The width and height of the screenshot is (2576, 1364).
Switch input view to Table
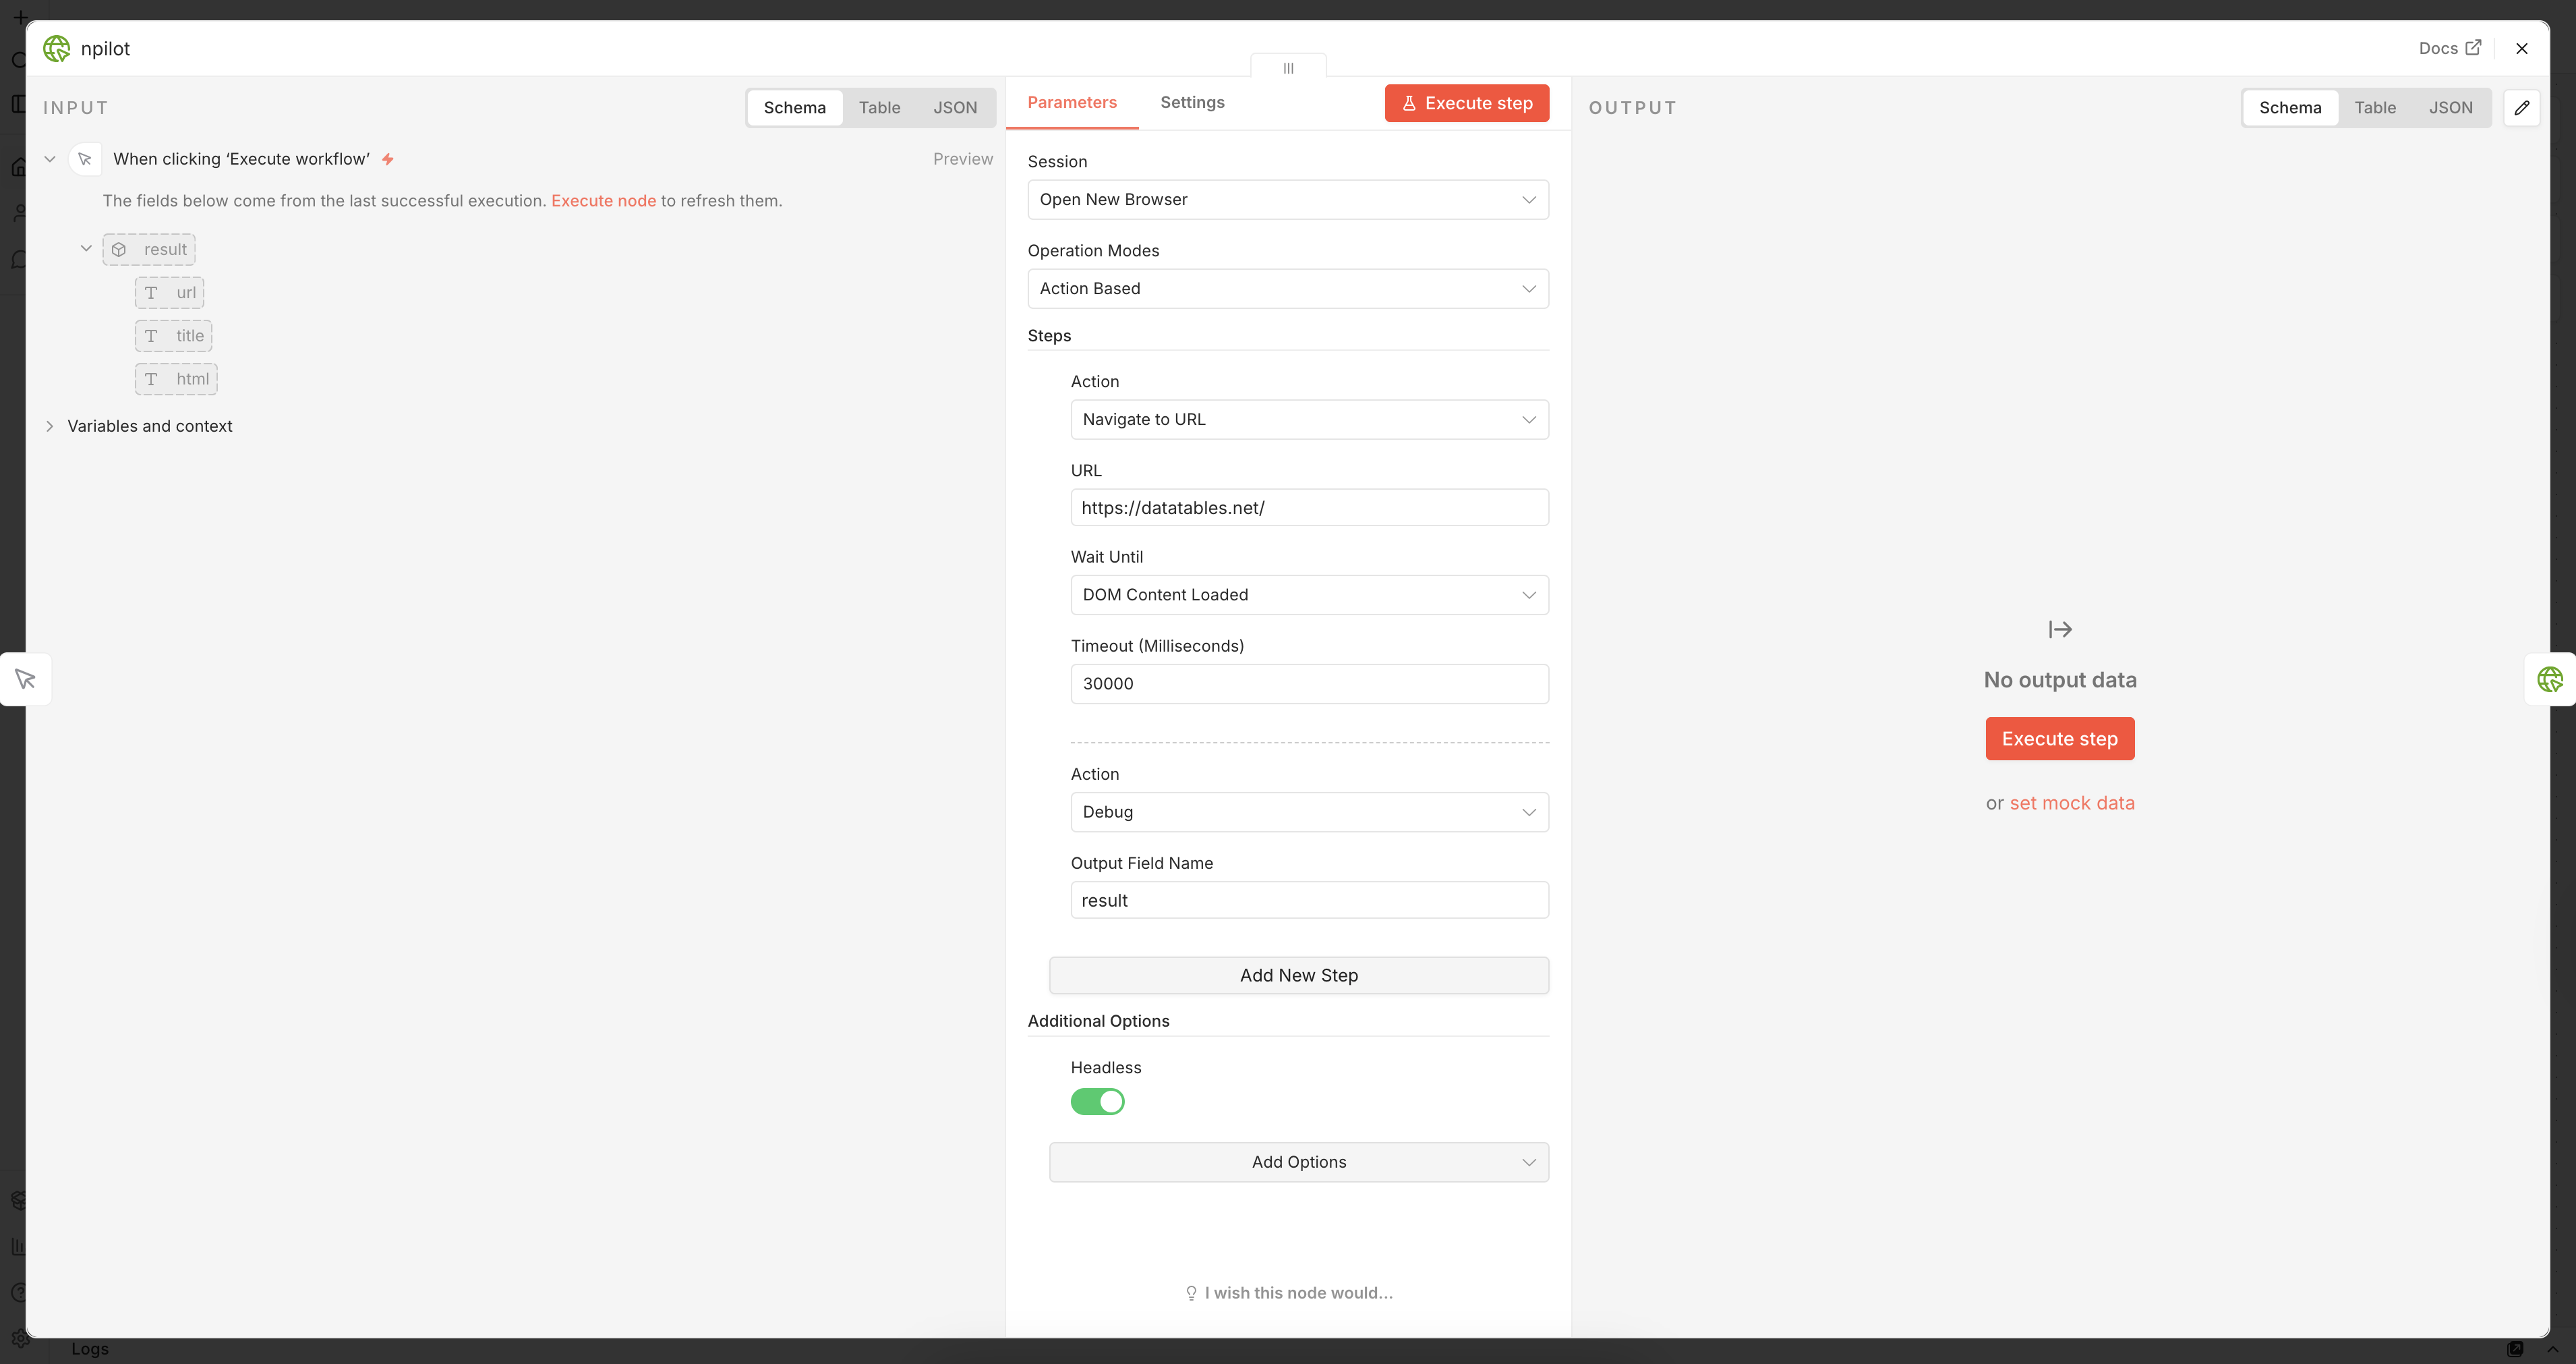coord(879,107)
